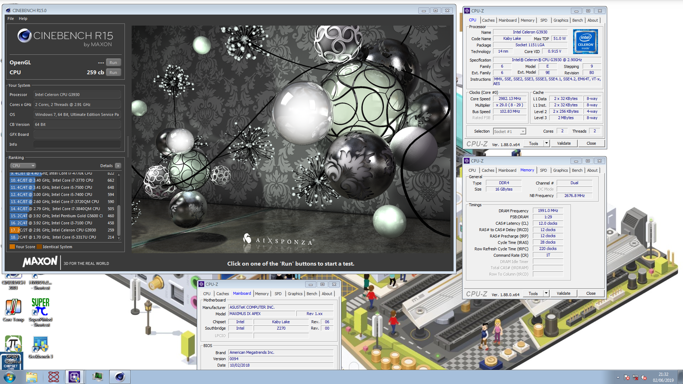683x384 pixels.
Task: Open the Task Manager taskbar icon
Action: 97,377
